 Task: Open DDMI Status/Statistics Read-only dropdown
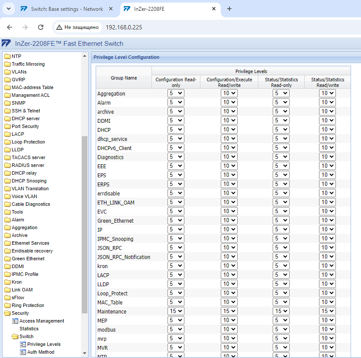click(281, 121)
